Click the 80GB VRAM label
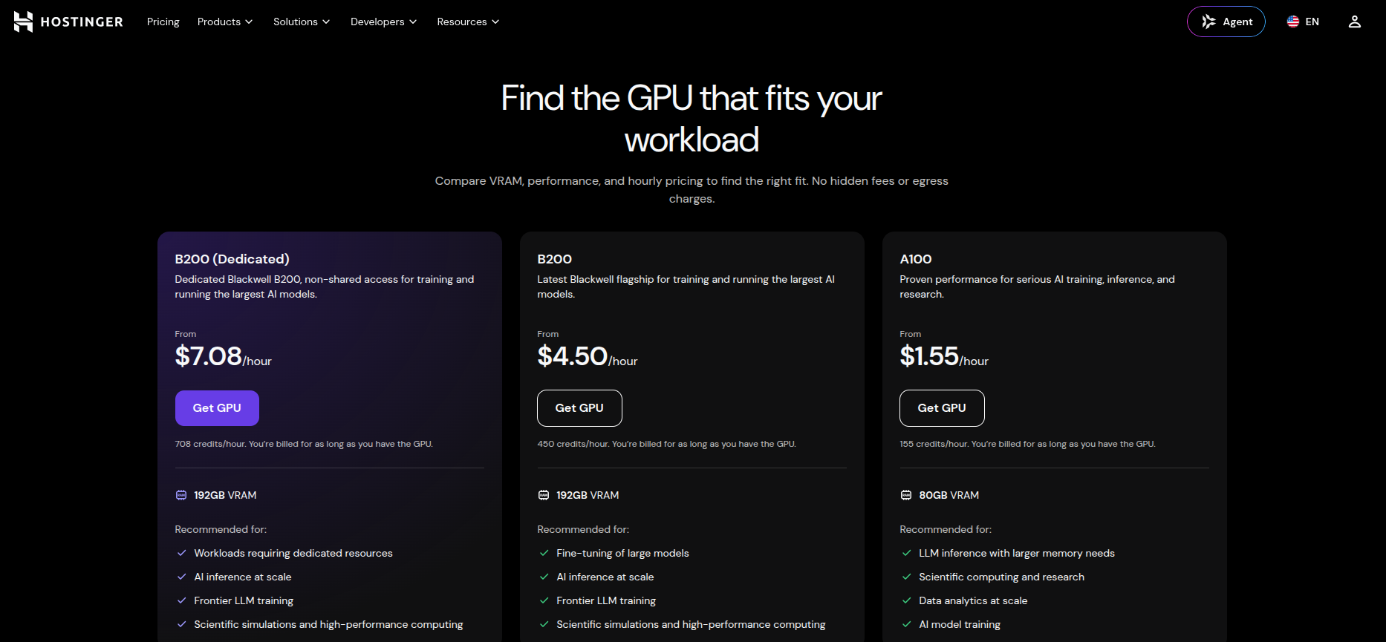This screenshot has height=642, width=1386. click(949, 495)
